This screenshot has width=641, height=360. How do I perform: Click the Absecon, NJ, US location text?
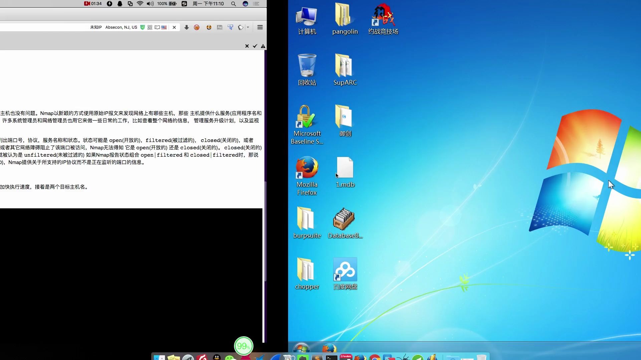pyautogui.click(x=121, y=27)
